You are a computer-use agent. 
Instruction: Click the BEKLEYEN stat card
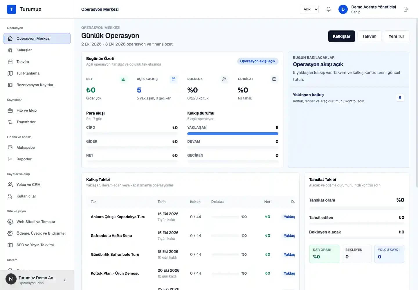coord(357,254)
